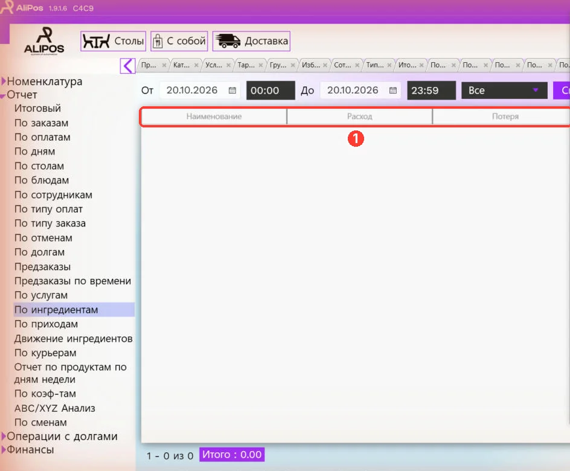
Task: Collapse the sidebar with the purple chevron
Action: [127, 66]
